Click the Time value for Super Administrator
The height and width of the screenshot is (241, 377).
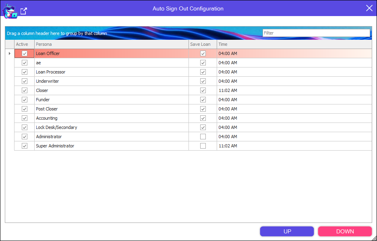point(228,146)
